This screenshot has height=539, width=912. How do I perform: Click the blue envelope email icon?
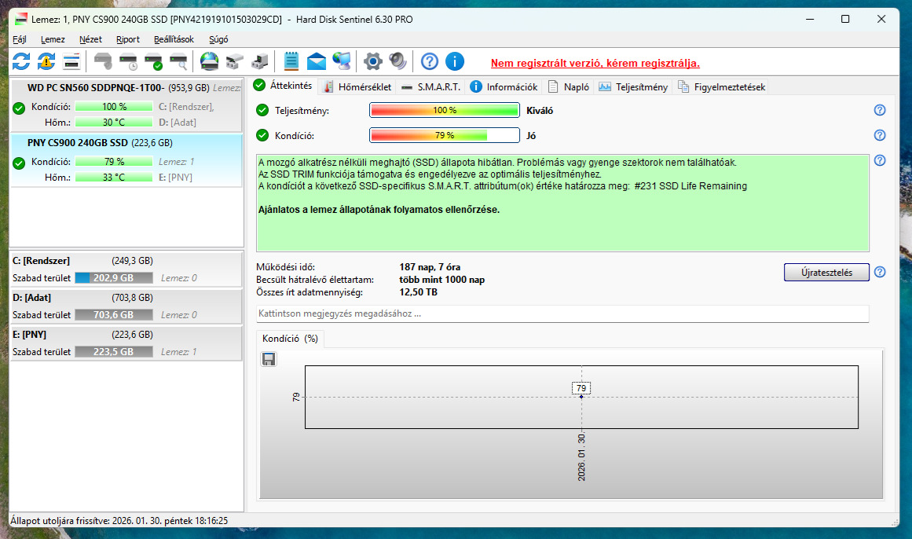tap(317, 61)
